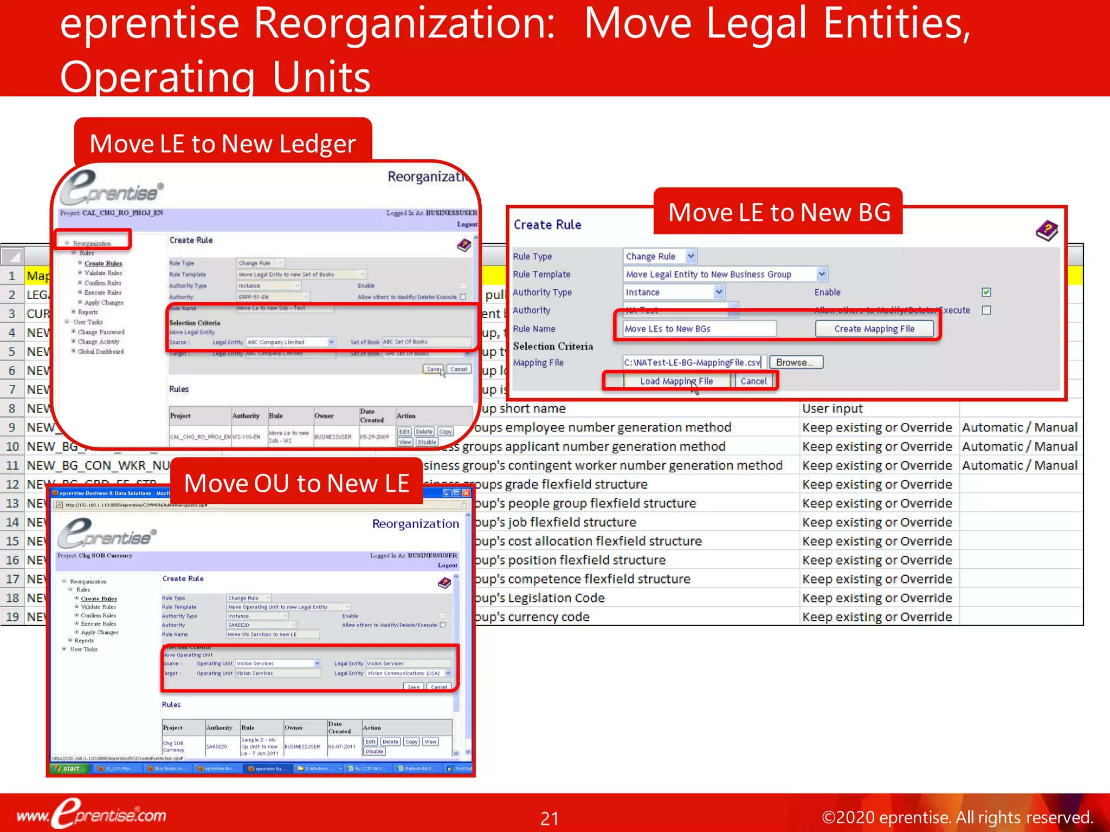The width and height of the screenshot is (1110, 832).
Task: Check Allow others to Modify box in BG form
Action: coord(986,310)
